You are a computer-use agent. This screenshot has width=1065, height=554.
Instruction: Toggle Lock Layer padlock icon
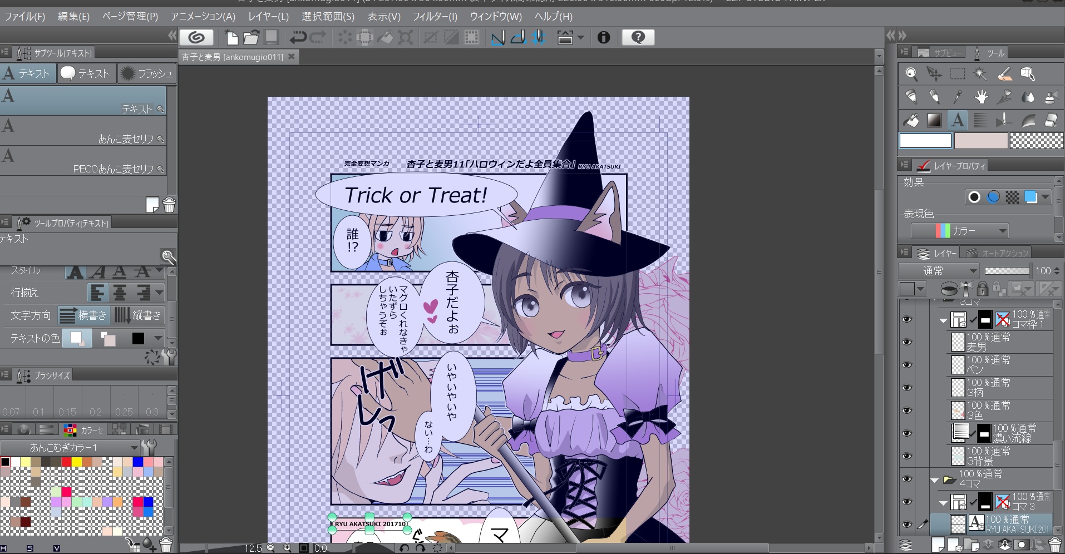(983, 289)
